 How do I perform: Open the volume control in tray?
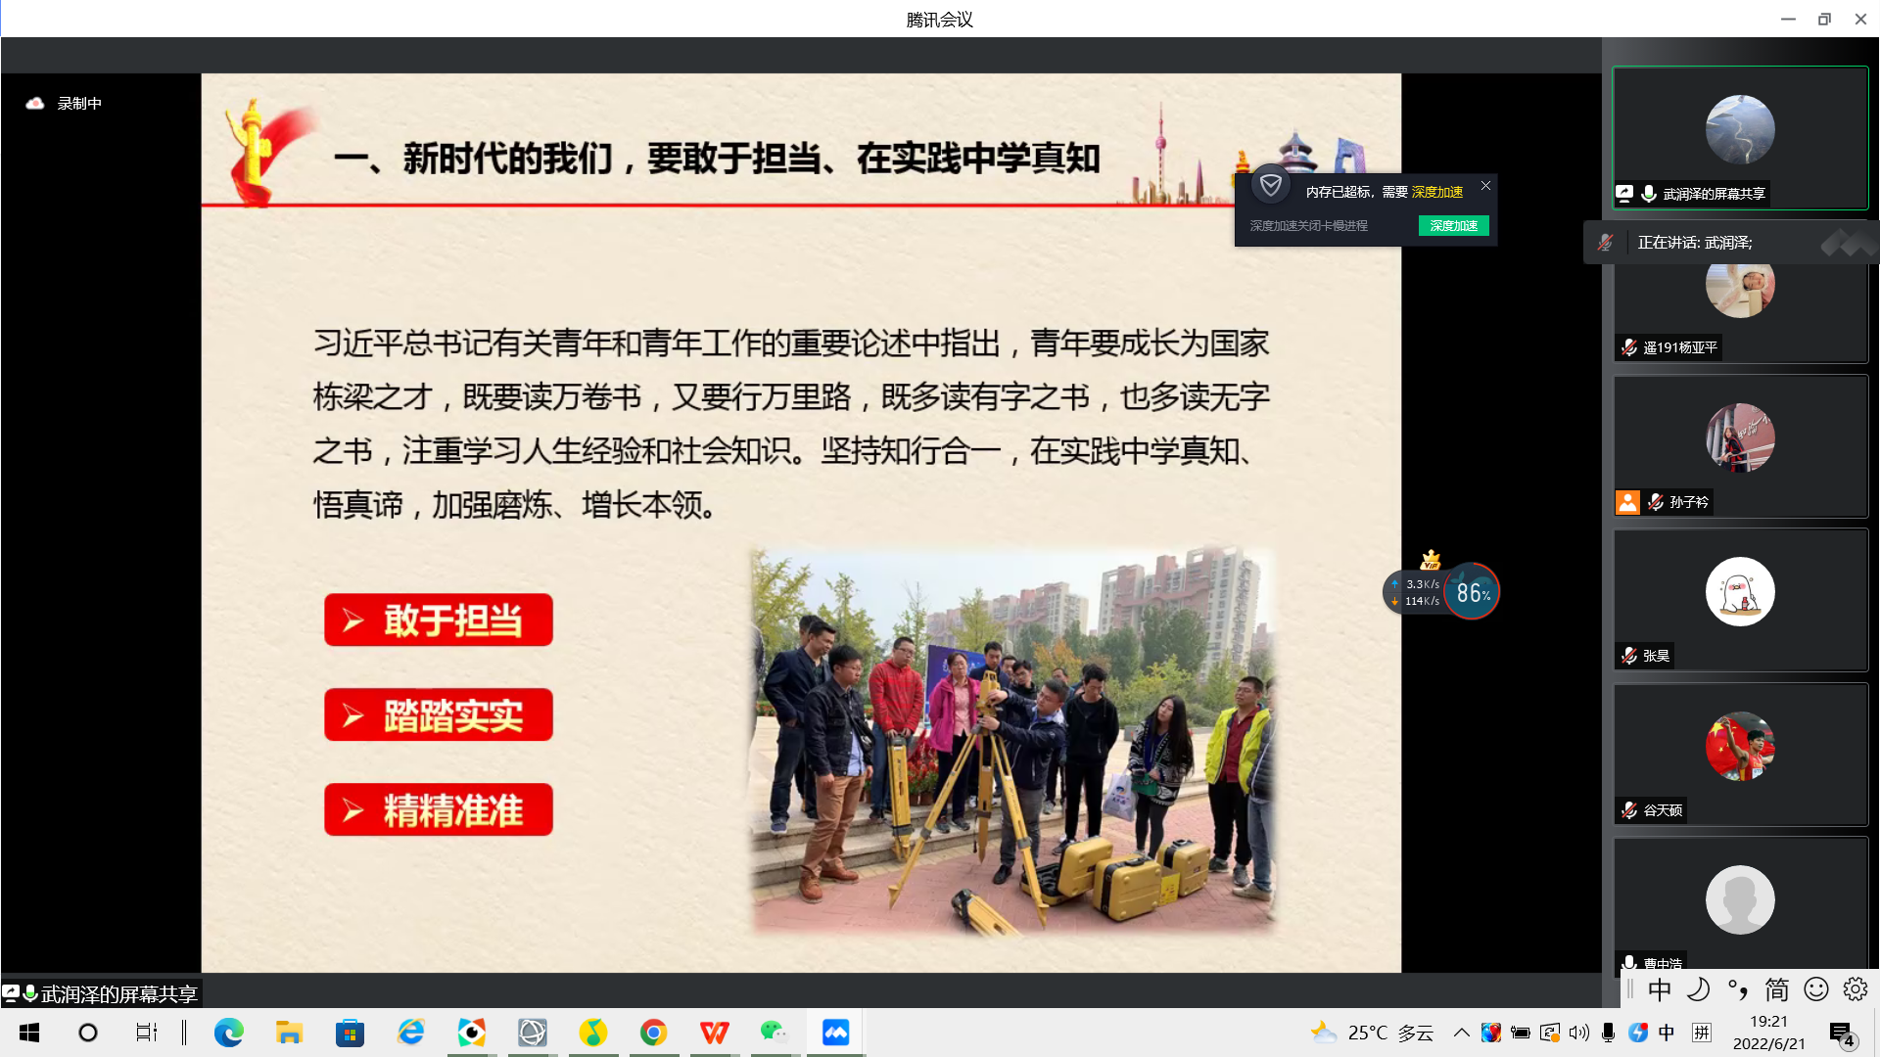1578,1033
